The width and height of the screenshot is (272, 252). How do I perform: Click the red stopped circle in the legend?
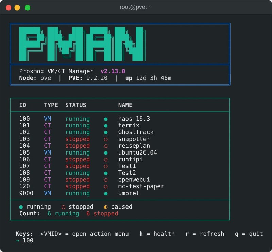(63, 207)
